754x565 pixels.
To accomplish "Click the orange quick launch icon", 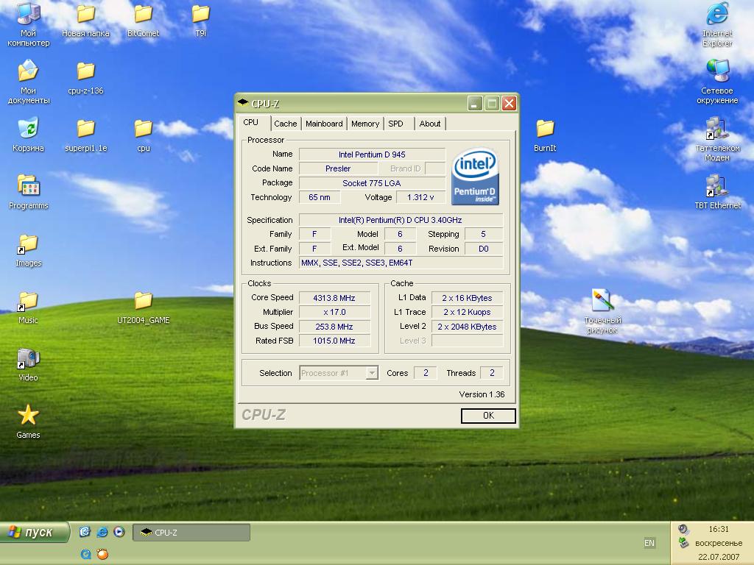I will pyautogui.click(x=102, y=554).
